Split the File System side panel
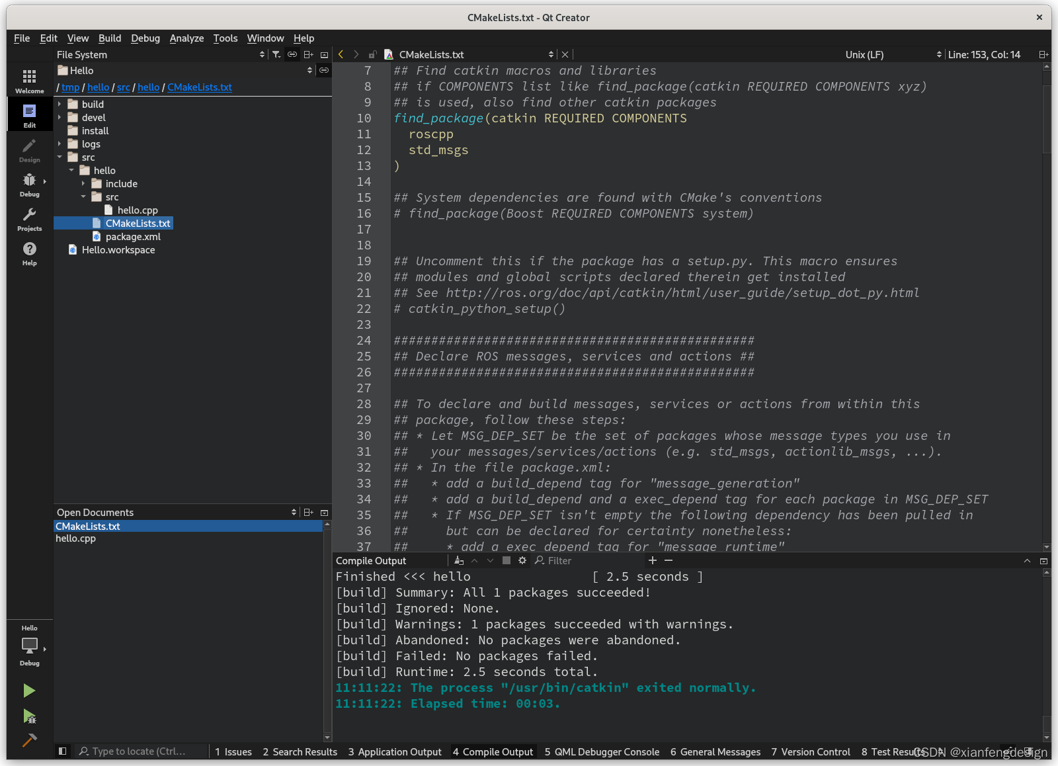 point(308,54)
